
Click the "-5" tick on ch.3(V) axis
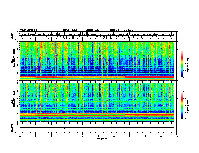click(17, 132)
